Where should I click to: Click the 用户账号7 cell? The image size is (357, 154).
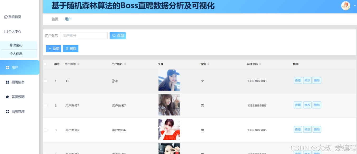pyautogui.click(x=72, y=105)
